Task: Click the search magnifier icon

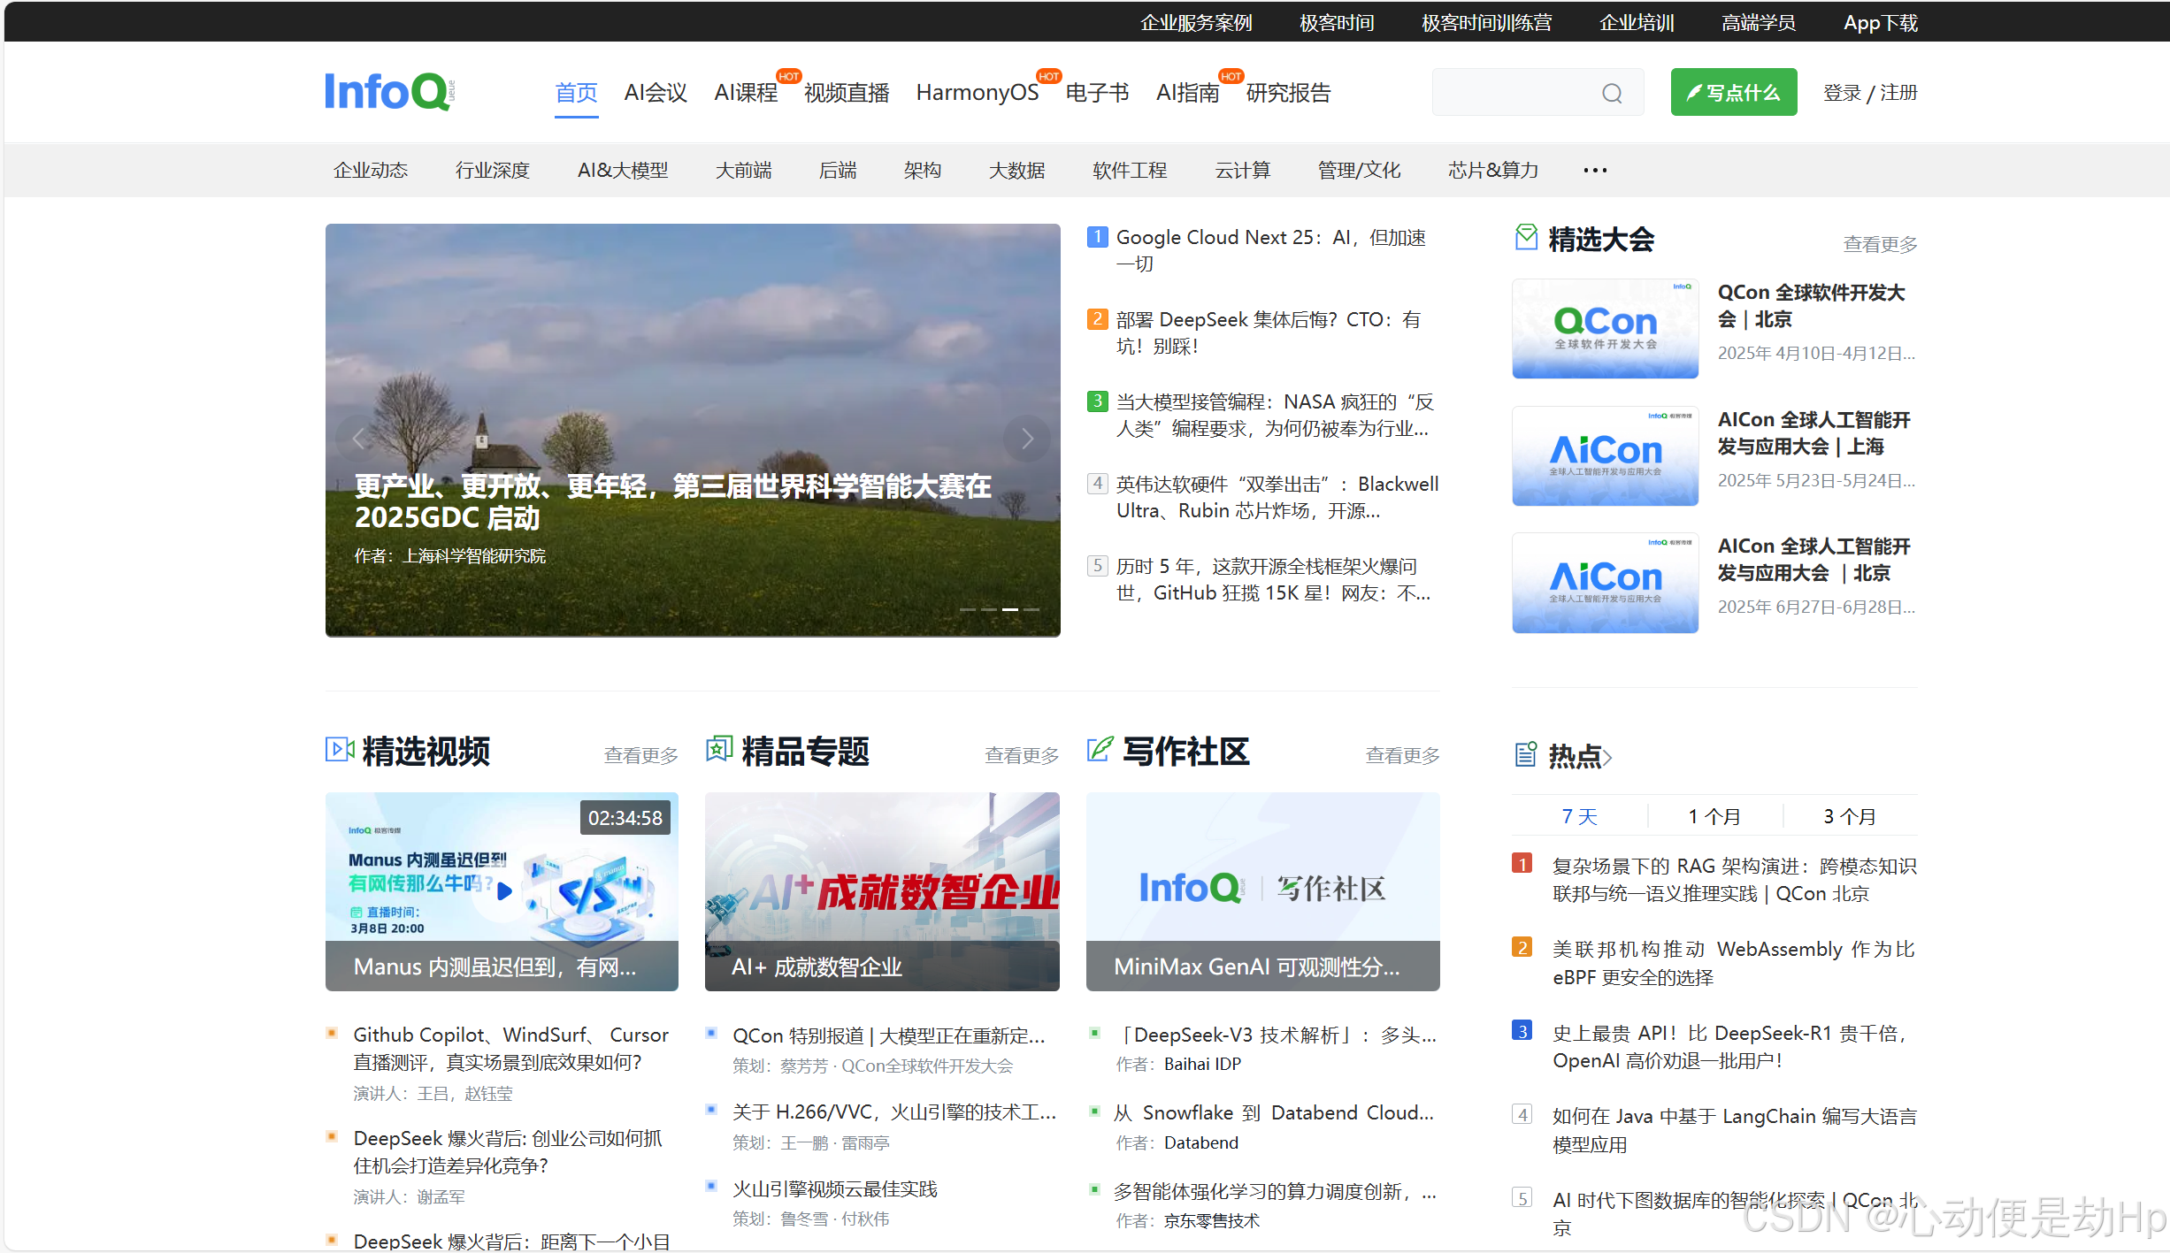Action: pos(1612,93)
